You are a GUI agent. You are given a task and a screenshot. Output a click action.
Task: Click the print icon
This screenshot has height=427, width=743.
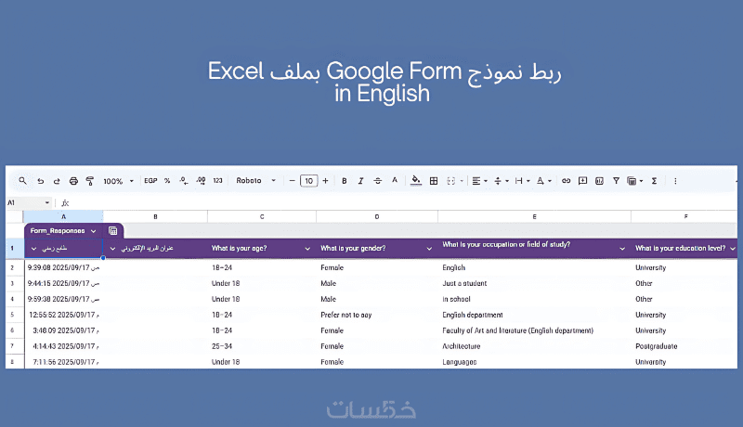click(73, 181)
